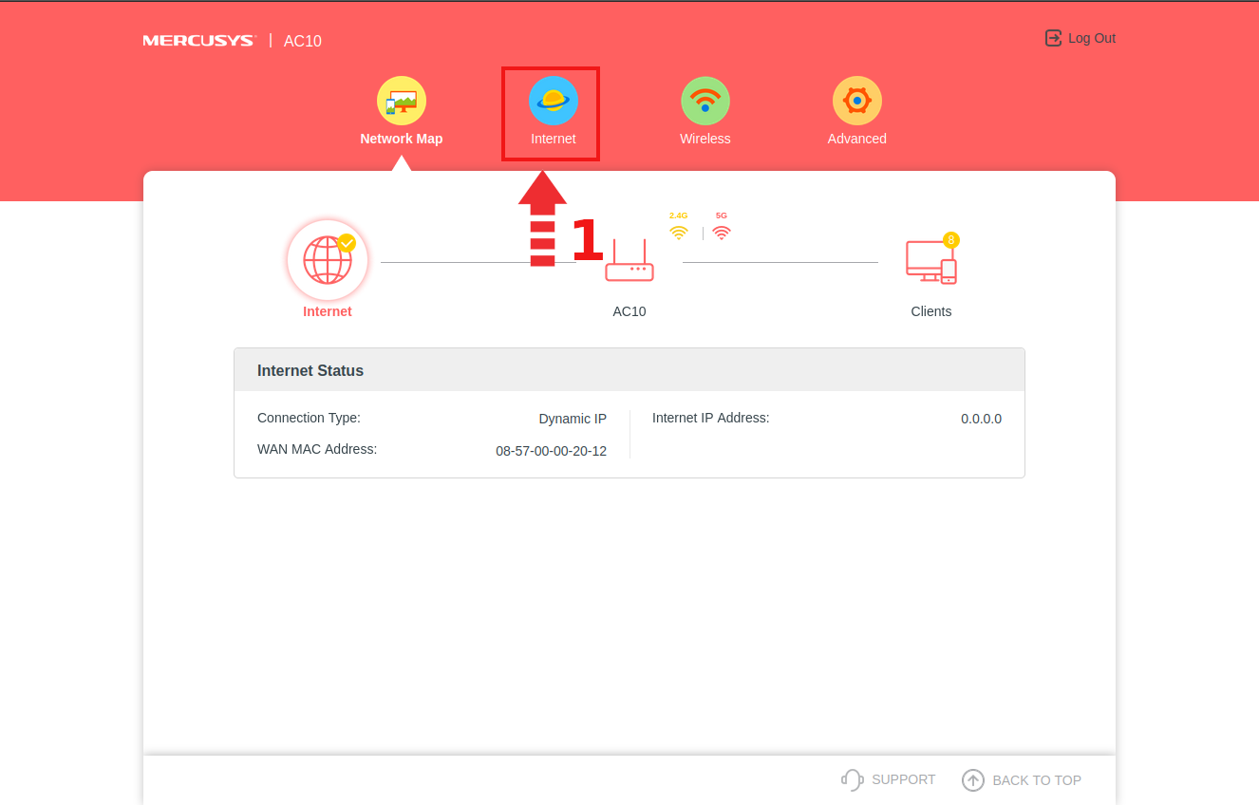The height and width of the screenshot is (805, 1259).
Task: Open the Wireless settings icon
Action: point(705,101)
